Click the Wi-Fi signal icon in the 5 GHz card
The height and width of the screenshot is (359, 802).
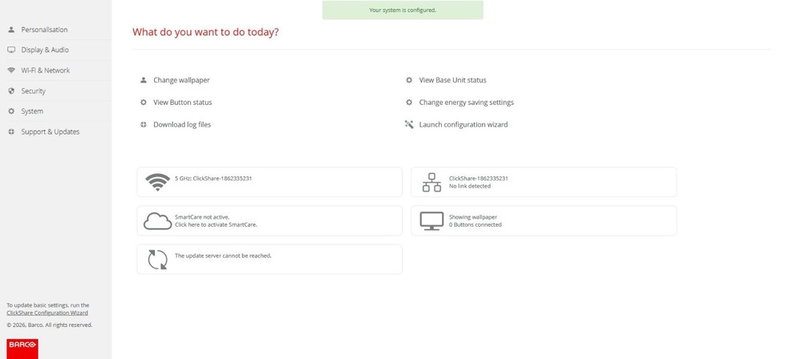157,182
